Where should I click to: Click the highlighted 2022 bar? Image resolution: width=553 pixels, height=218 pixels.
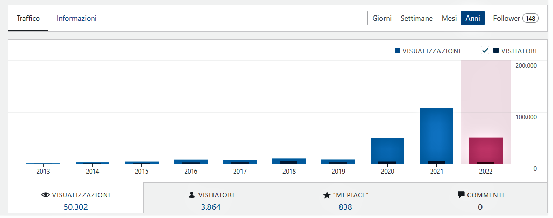pos(486,150)
